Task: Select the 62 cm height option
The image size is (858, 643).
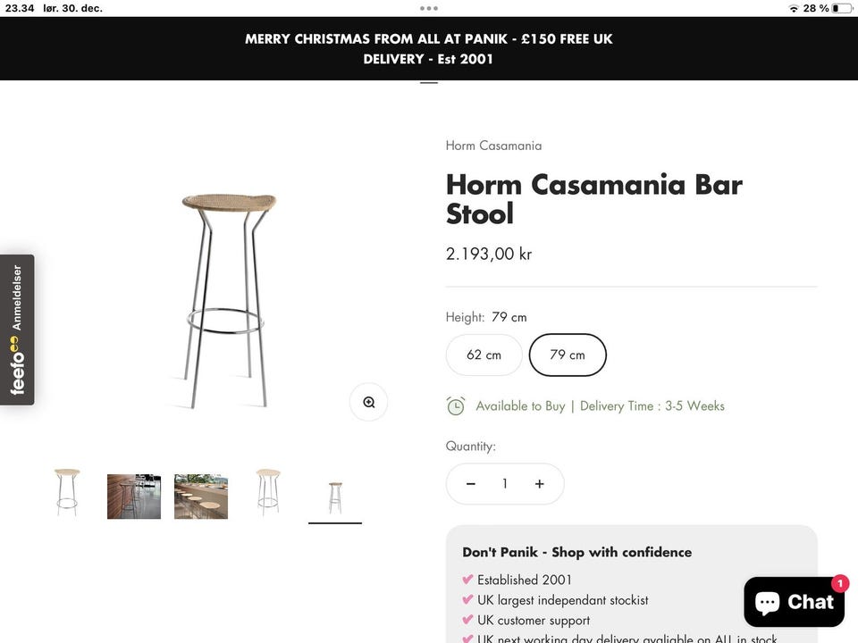Action: click(x=484, y=355)
